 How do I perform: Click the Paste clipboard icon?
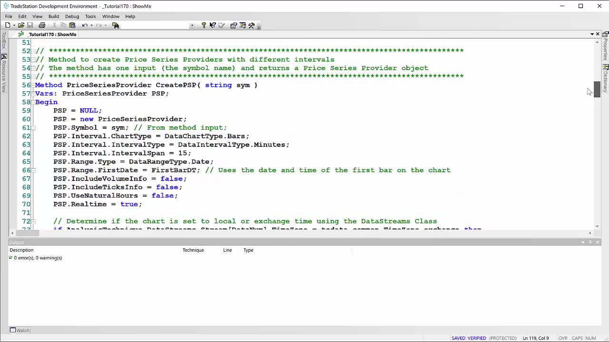72,25
